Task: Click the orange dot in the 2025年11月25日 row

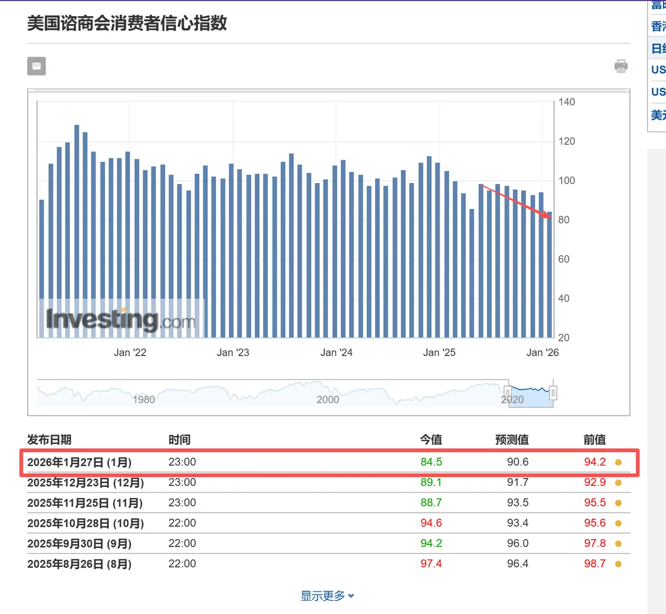Action: (618, 503)
